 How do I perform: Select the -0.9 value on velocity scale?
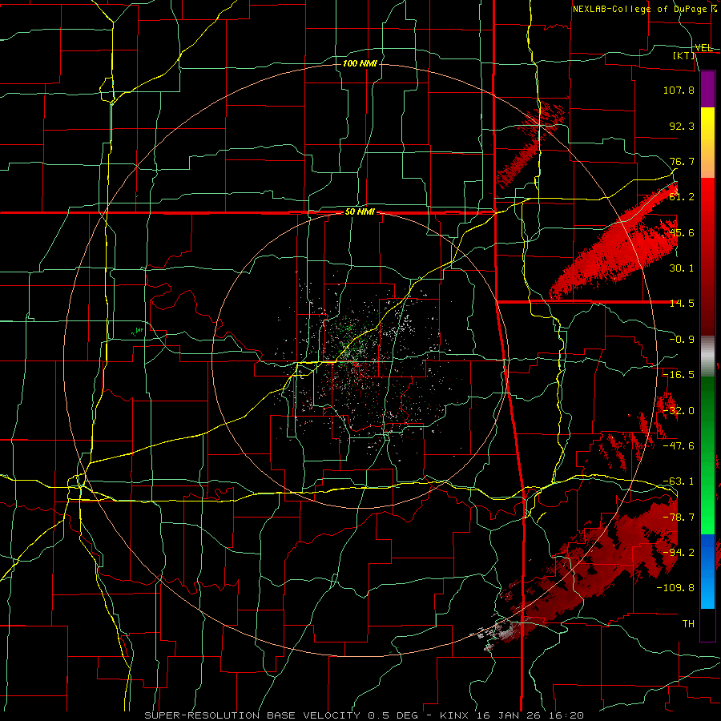point(682,340)
